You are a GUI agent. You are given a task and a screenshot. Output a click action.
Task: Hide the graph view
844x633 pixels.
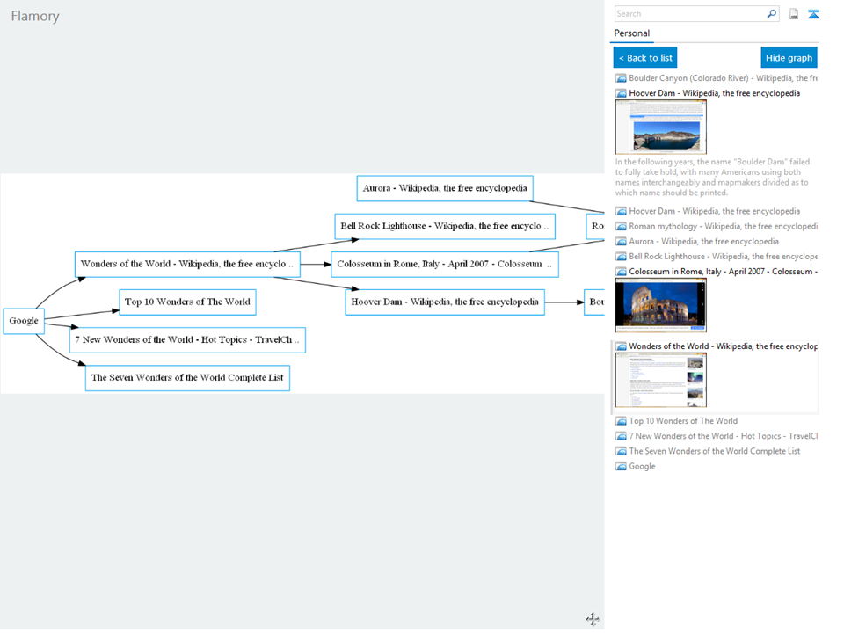point(789,58)
